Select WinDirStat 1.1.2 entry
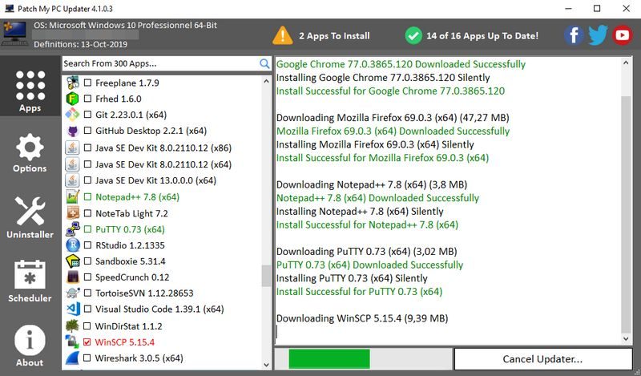 pyautogui.click(x=128, y=326)
